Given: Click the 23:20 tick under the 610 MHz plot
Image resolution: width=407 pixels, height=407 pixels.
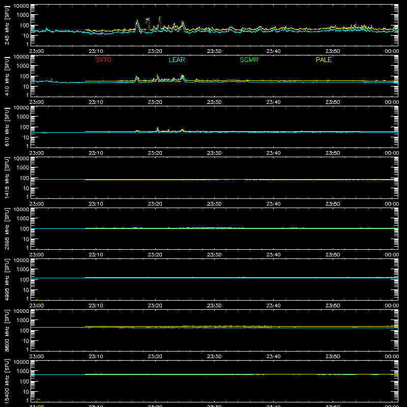Looking at the screenshot, I should pos(155,153).
